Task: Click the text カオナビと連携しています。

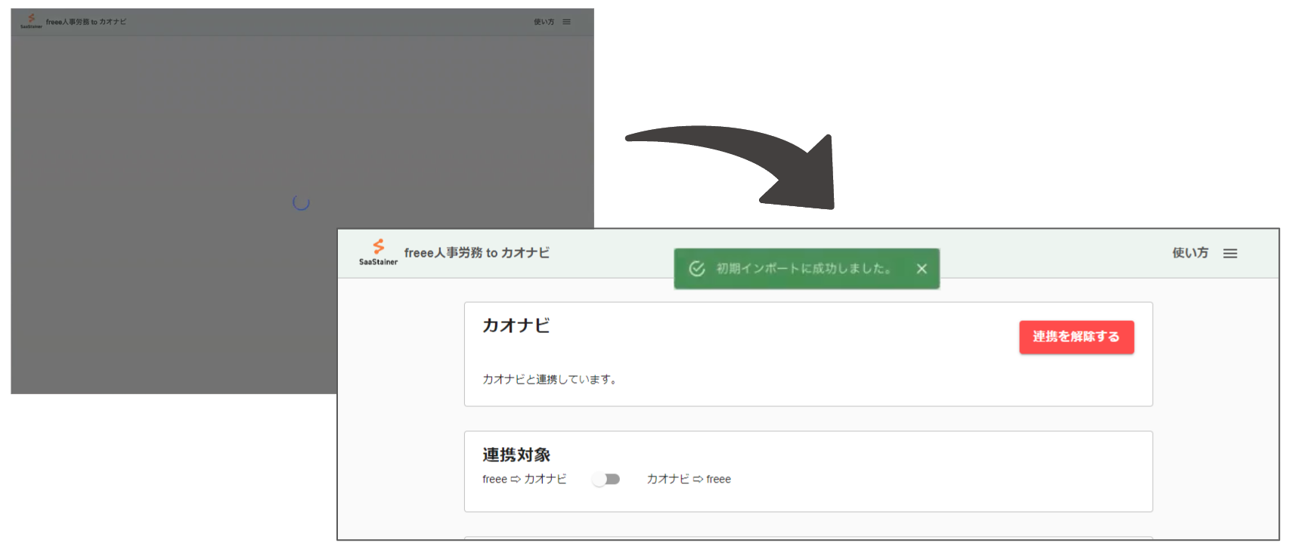Action: click(552, 380)
